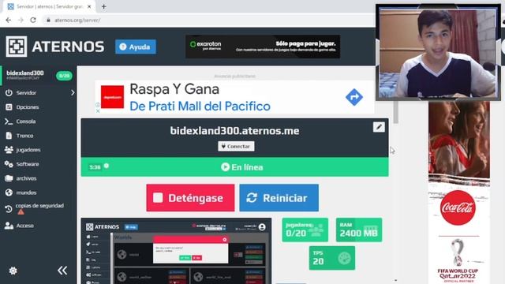
Task: Click the bidexland300 server name
Action: click(24, 73)
